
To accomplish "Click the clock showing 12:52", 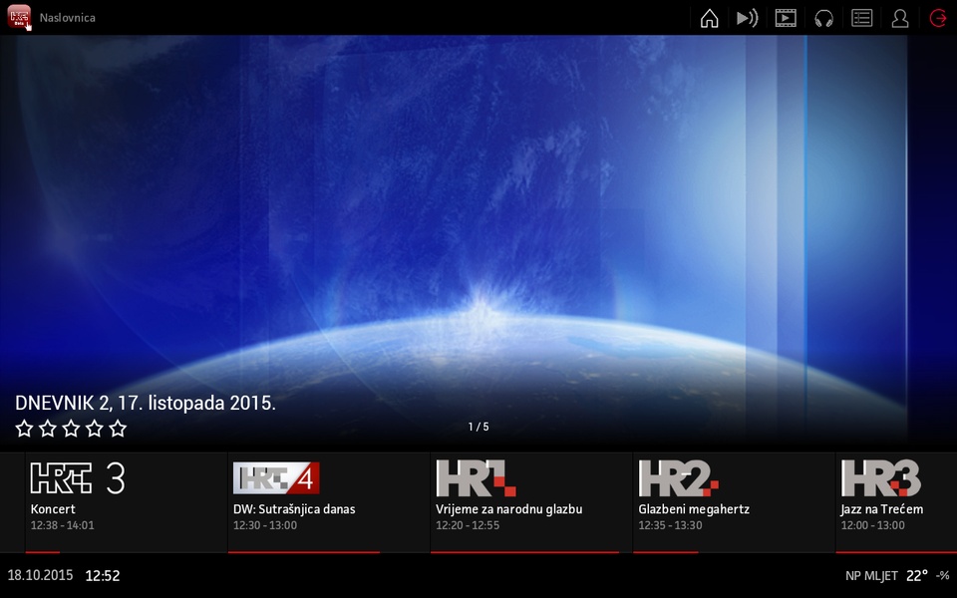I will pos(103,575).
